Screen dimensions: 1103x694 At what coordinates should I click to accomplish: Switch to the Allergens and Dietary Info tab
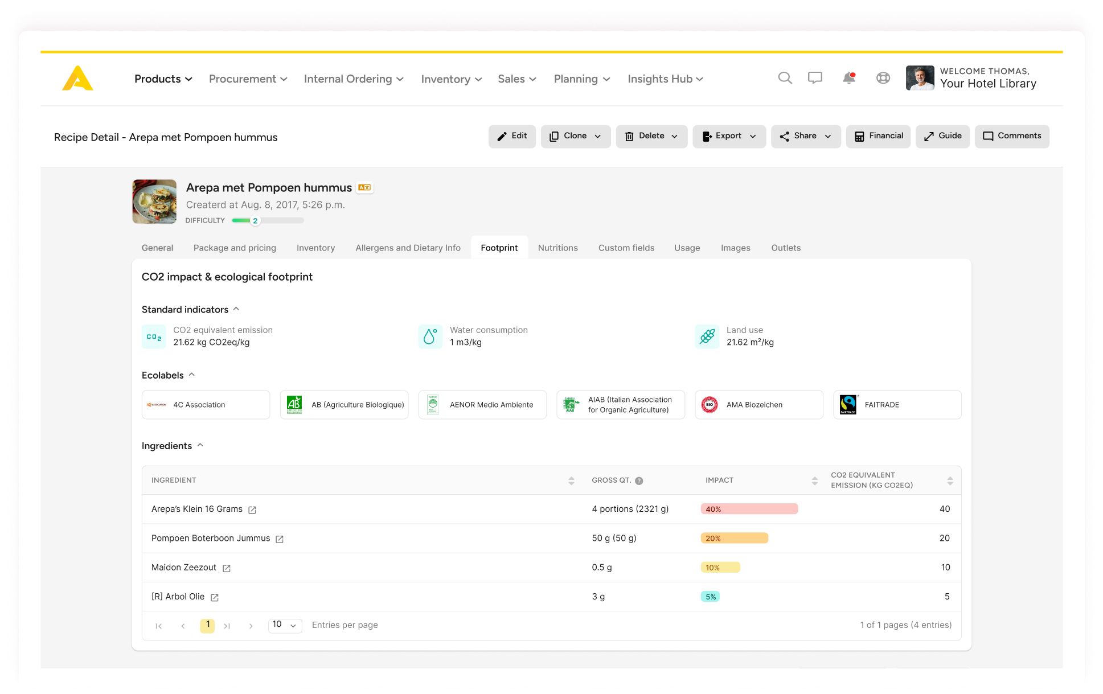click(408, 247)
